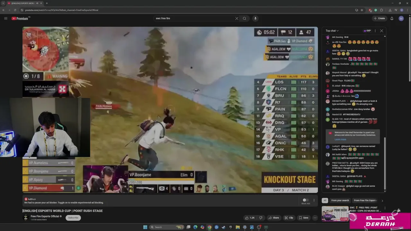Go to YouTube Premium home logo

[x=20, y=18]
